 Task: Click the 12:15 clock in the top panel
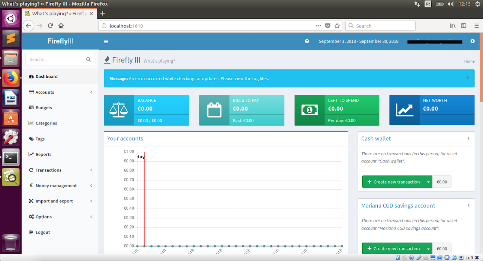(465, 4)
